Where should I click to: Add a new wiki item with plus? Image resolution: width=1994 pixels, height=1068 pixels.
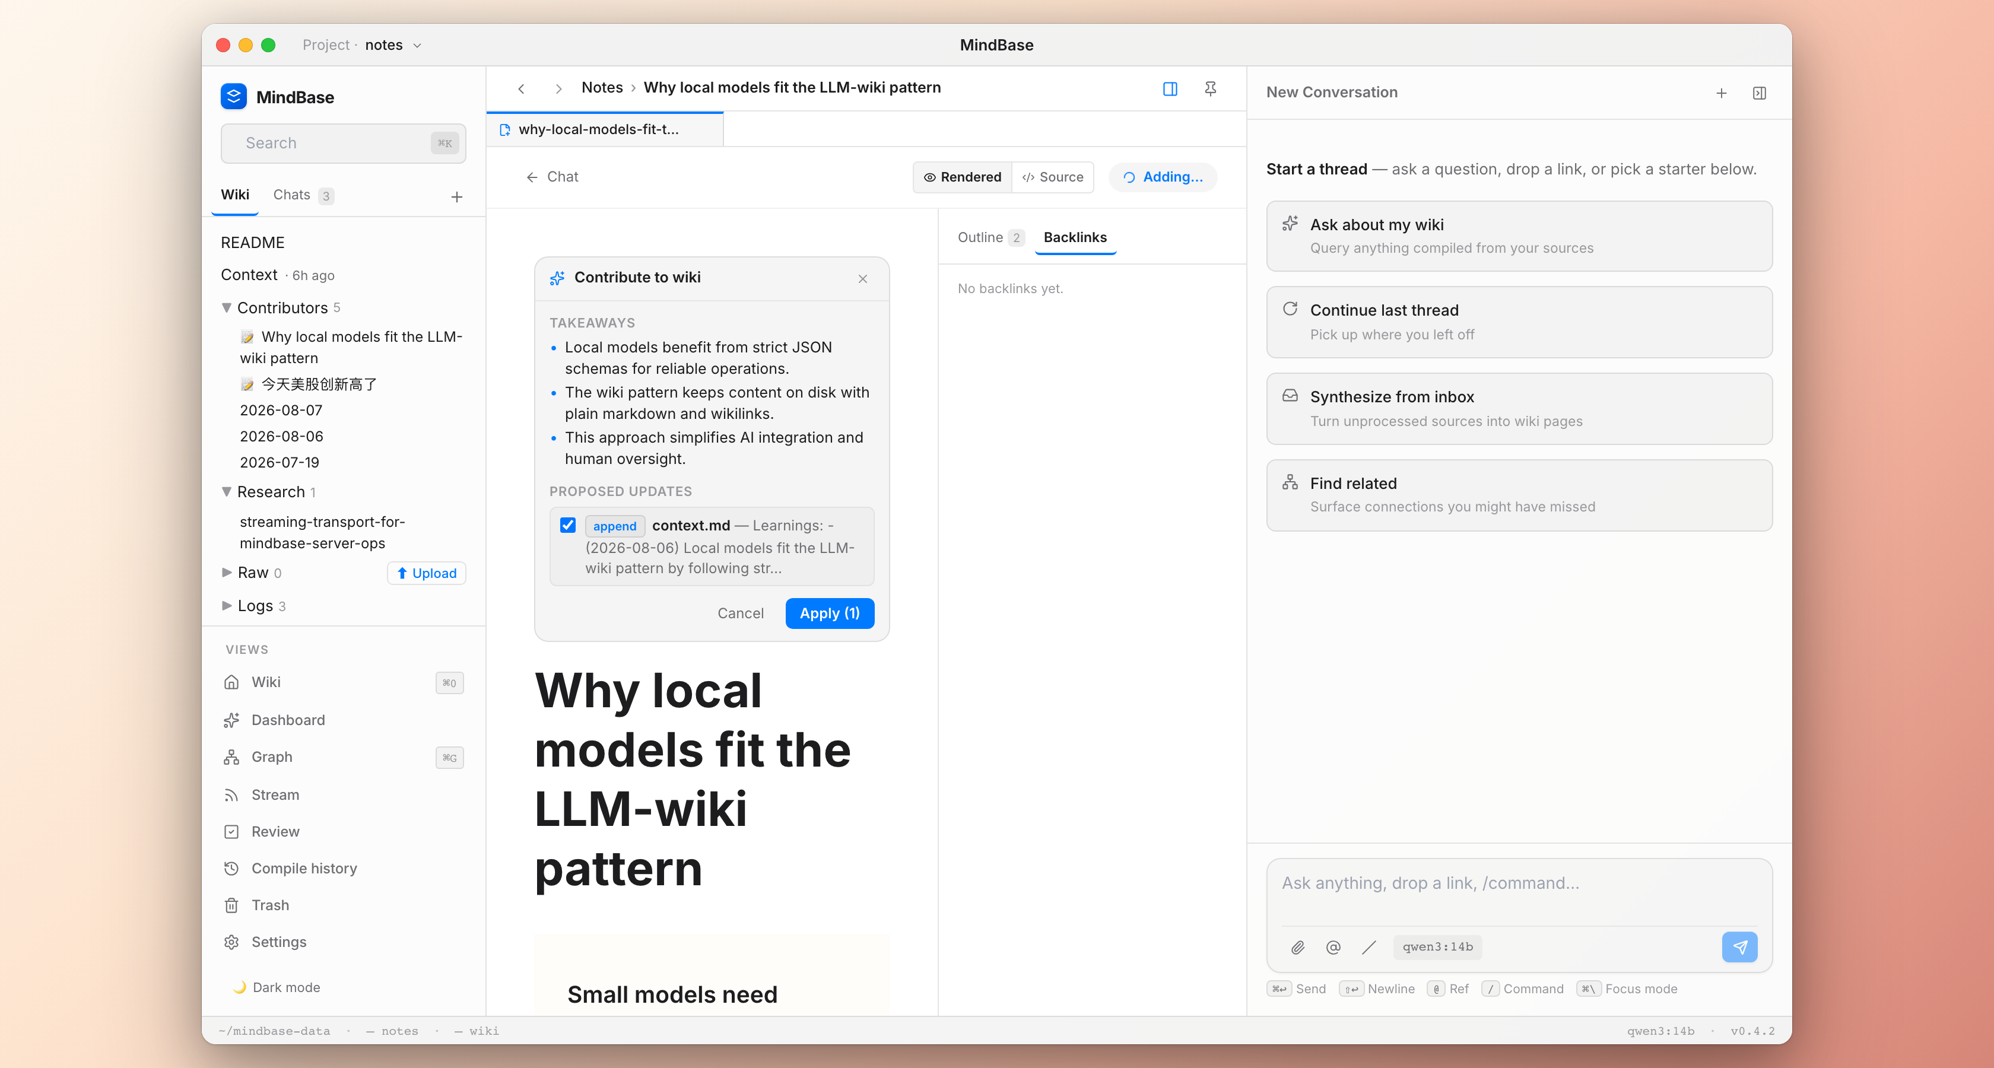pyautogui.click(x=457, y=196)
